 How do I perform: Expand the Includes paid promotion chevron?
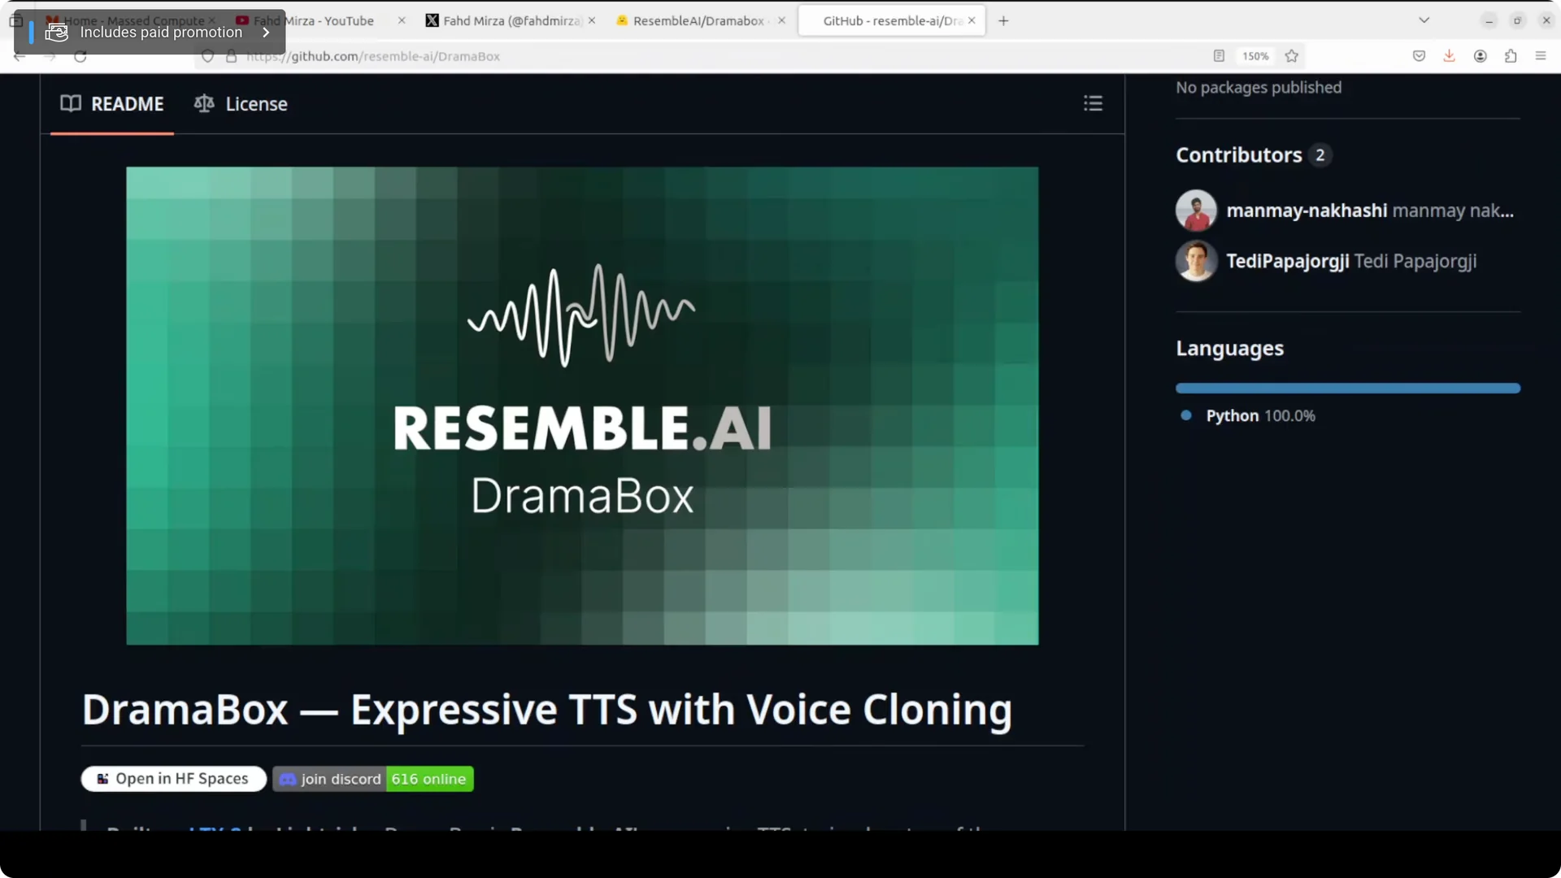pyautogui.click(x=266, y=33)
